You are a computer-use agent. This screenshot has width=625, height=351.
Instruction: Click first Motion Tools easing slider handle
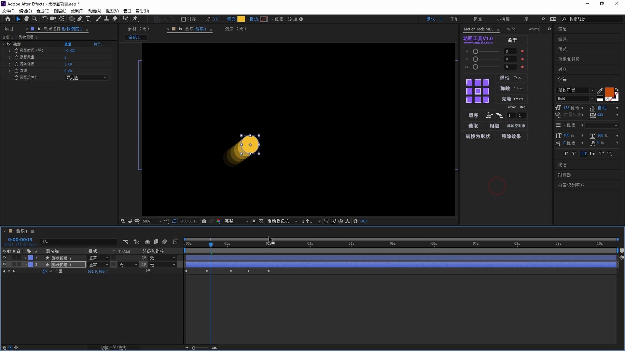476,51
